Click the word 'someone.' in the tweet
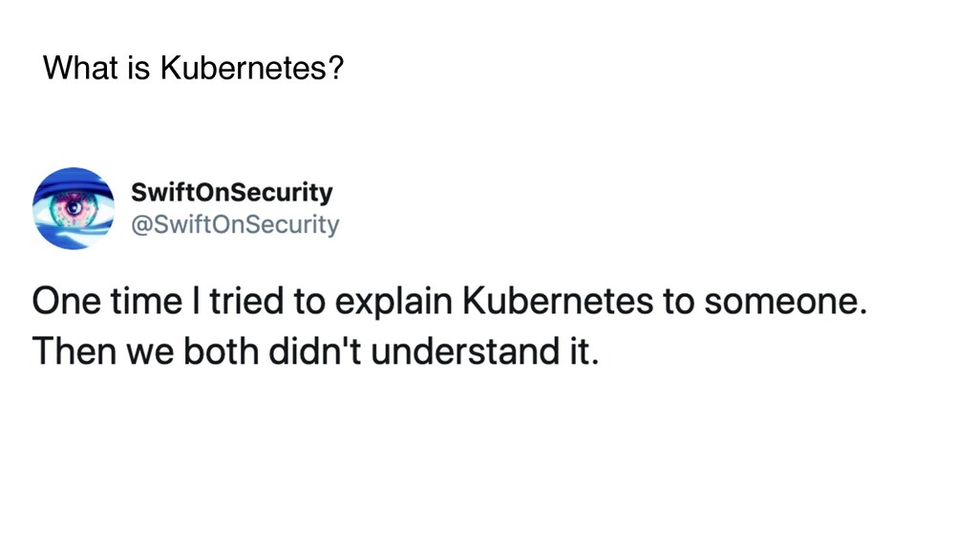The height and width of the screenshot is (550, 978). coord(785,302)
